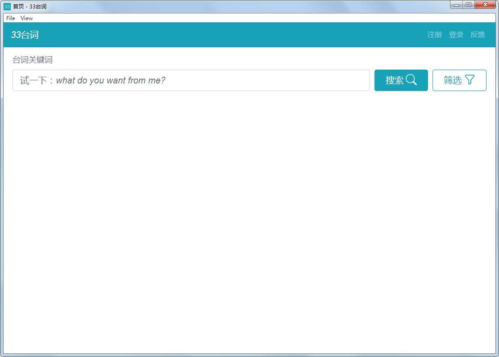
Task: Minimize the 33台词 window
Action: [456, 5]
